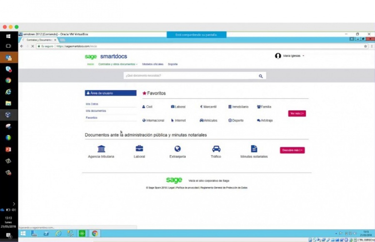
Task: Click the Familia favorites icon
Action: click(259, 107)
